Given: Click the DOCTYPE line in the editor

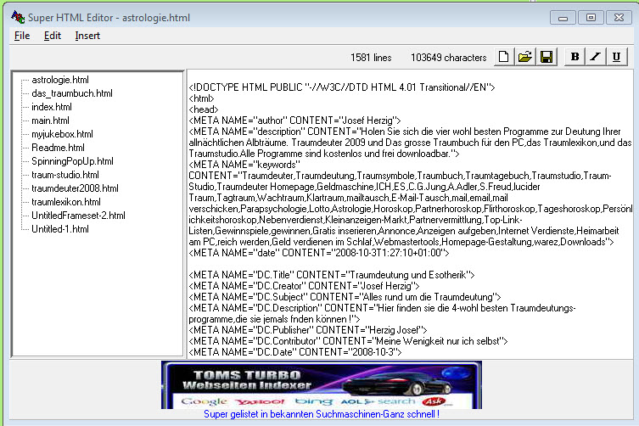Looking at the screenshot, I should [x=342, y=87].
